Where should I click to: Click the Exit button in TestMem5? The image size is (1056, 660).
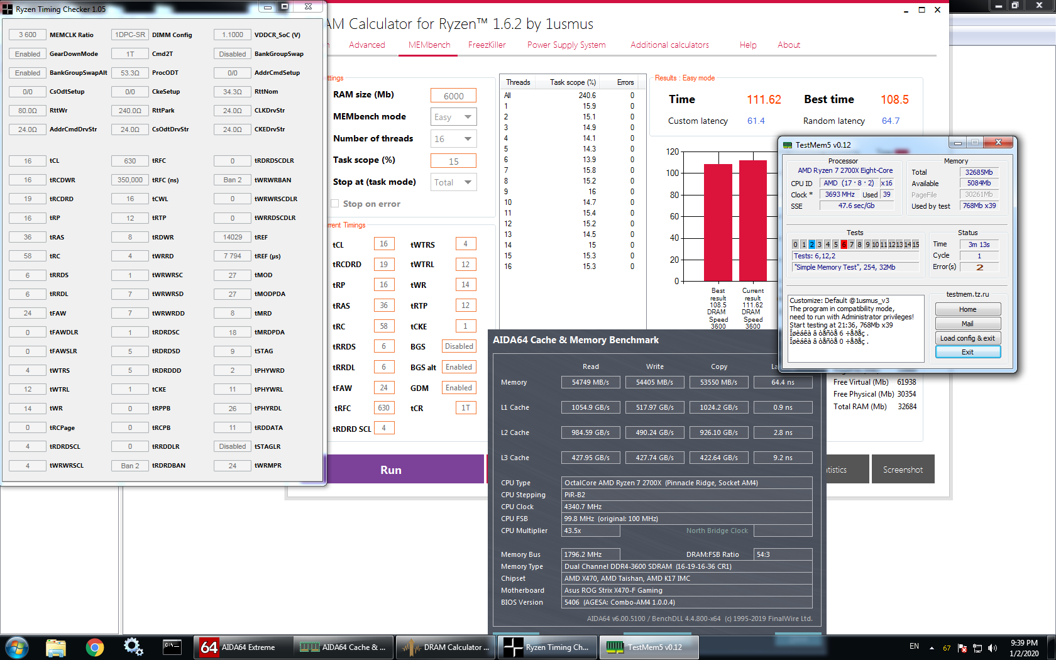click(x=968, y=352)
